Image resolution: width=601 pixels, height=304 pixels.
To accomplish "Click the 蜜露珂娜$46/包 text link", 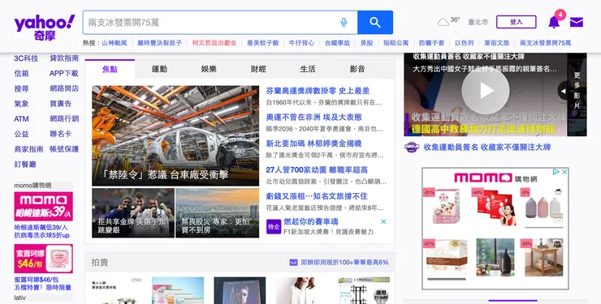I will tap(37, 280).
